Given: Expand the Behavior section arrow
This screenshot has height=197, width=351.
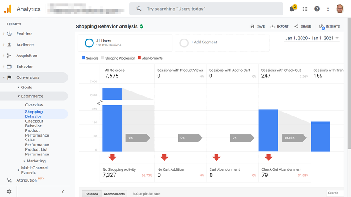Looking at the screenshot, I should point(4,67).
